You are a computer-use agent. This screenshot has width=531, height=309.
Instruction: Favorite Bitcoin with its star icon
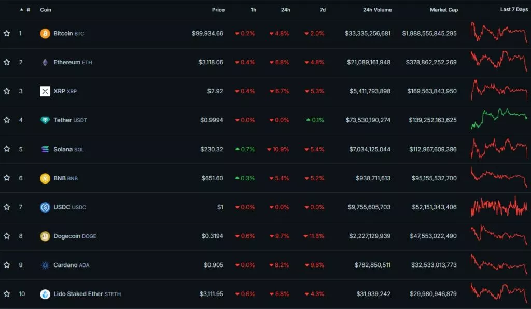coord(6,33)
